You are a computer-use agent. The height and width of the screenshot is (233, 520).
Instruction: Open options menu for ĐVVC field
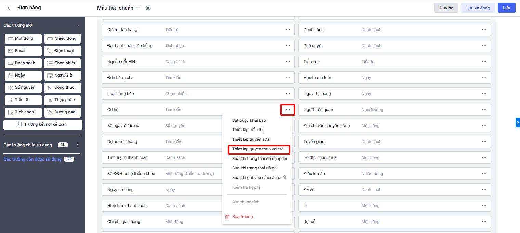[x=484, y=190]
